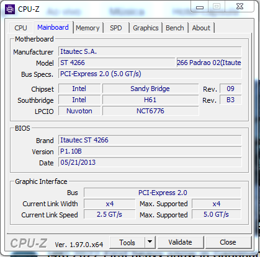Open the Bench tab
The width and height of the screenshot is (260, 257).
click(175, 28)
